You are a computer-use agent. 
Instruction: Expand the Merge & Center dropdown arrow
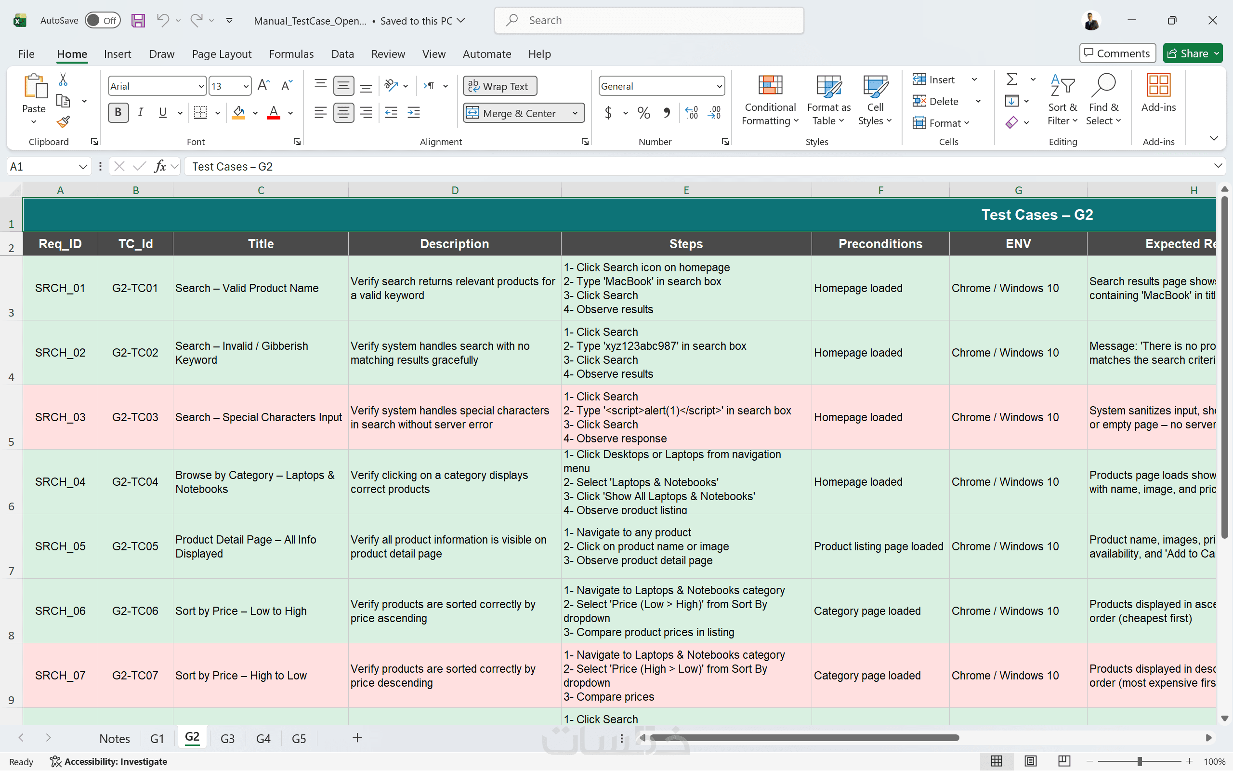pyautogui.click(x=575, y=113)
